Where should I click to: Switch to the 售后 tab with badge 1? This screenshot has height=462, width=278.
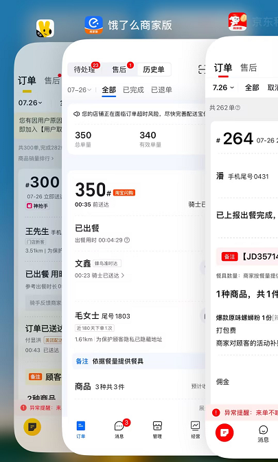(119, 70)
